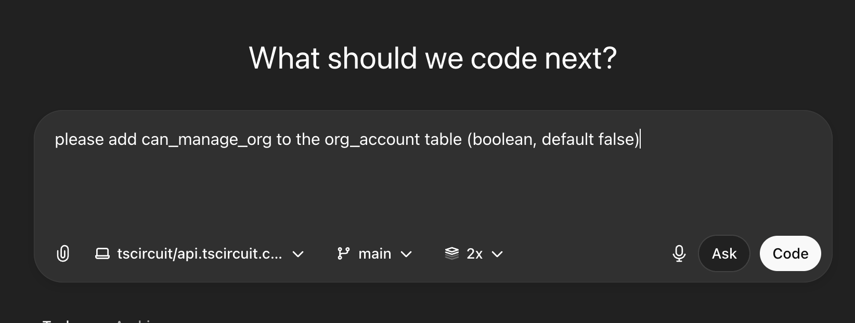Click the paperclip attach file icon
855x323 pixels.
tap(63, 253)
